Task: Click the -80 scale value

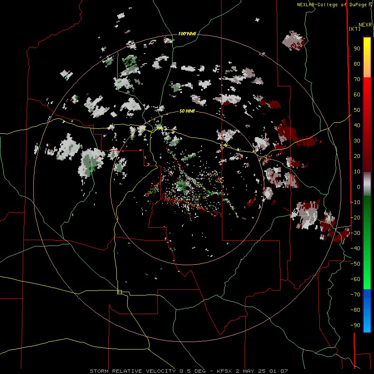Action: point(355,310)
